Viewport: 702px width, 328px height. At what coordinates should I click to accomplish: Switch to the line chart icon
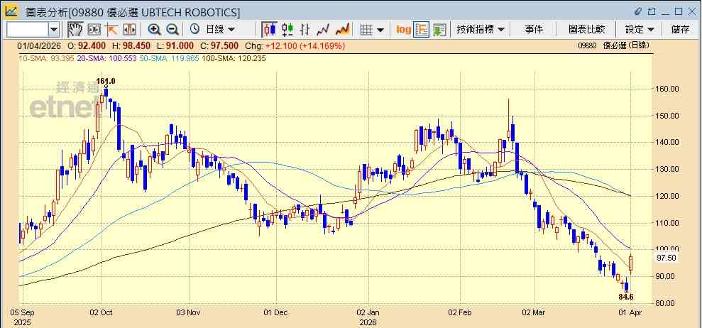pos(323,30)
